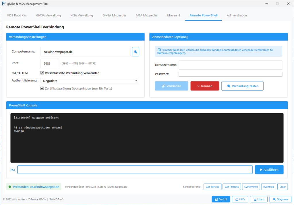
Task: Uncheck Zertifikatsprüfung überspringen
Action: 42,88
